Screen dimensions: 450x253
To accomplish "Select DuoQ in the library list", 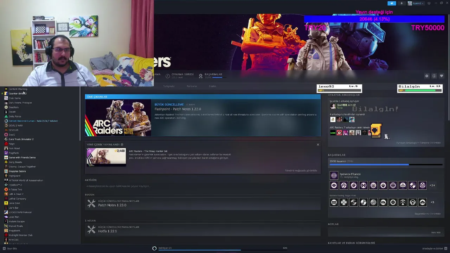I will [x=12, y=135].
